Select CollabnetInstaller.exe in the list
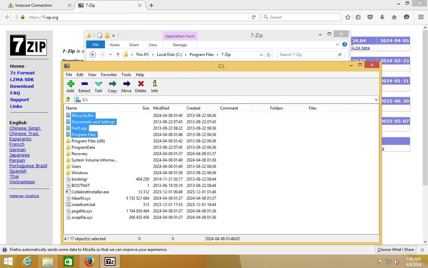 click(90, 192)
